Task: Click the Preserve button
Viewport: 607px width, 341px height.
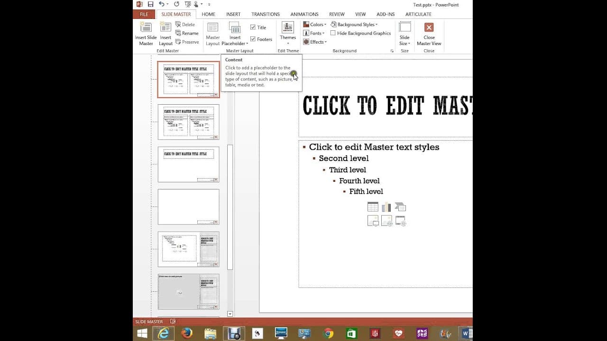Action: [x=187, y=42]
